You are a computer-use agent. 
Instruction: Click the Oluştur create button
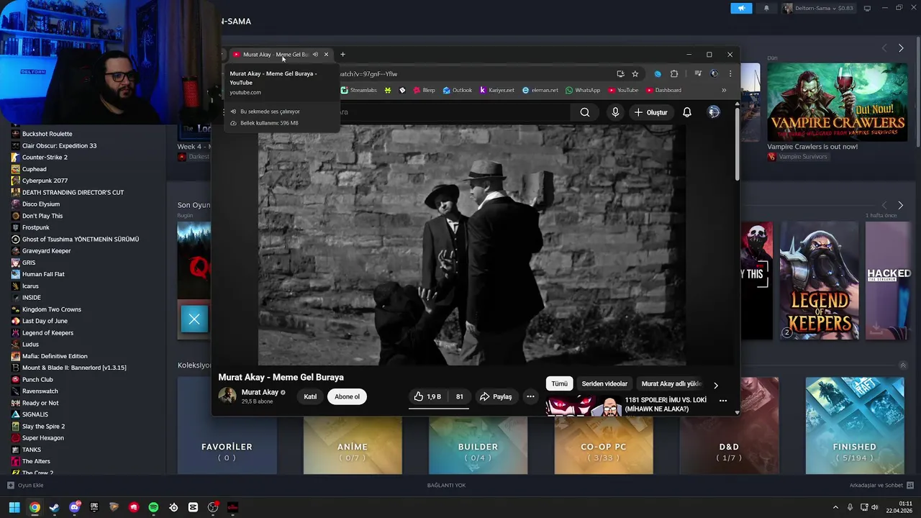coord(650,112)
